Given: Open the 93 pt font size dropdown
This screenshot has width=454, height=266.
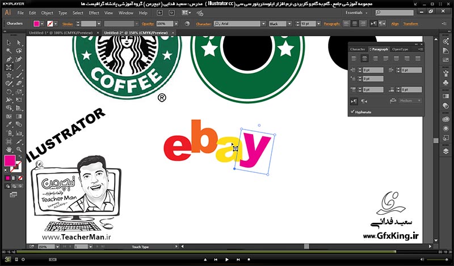Looking at the screenshot, I should [318, 24].
